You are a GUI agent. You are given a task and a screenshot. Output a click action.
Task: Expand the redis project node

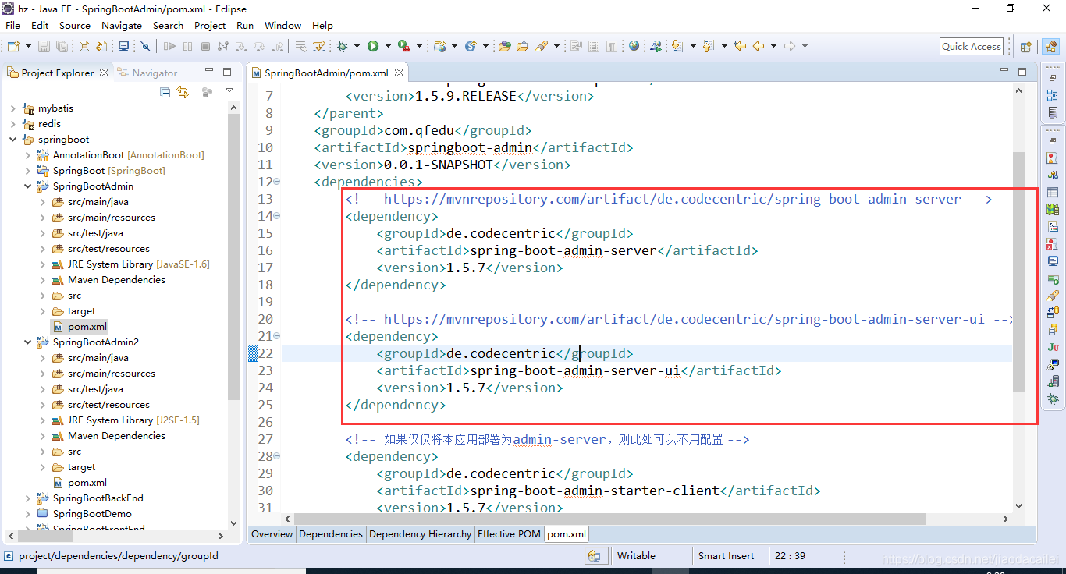pyautogui.click(x=12, y=124)
